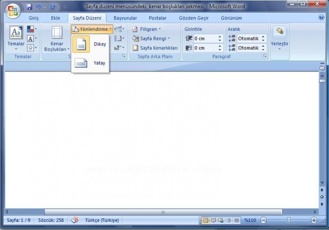Choose Yatay landscape orientation

pos(90,63)
